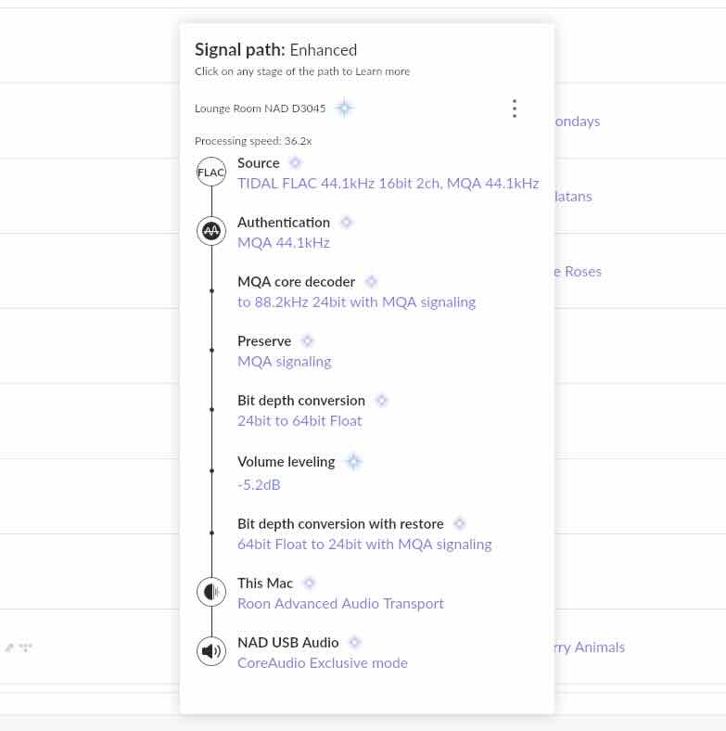This screenshot has width=726, height=731.
Task: Click the Preserve MQA signaling link
Action: coord(285,362)
